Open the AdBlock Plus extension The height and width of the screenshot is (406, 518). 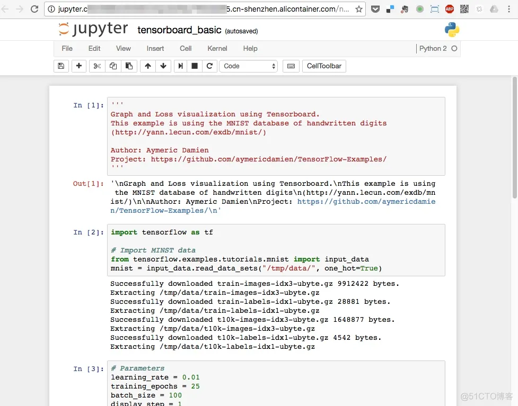coord(449,9)
